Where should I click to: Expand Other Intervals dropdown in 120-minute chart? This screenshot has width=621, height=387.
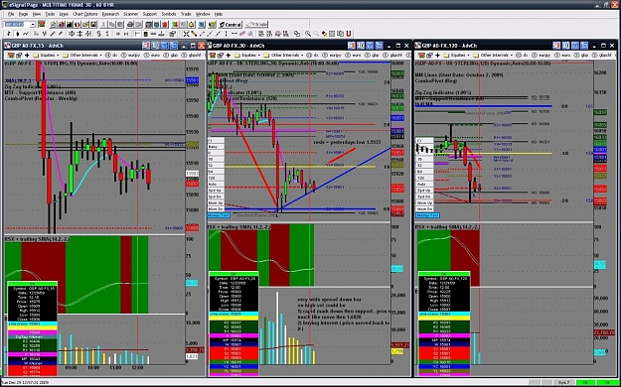494,55
